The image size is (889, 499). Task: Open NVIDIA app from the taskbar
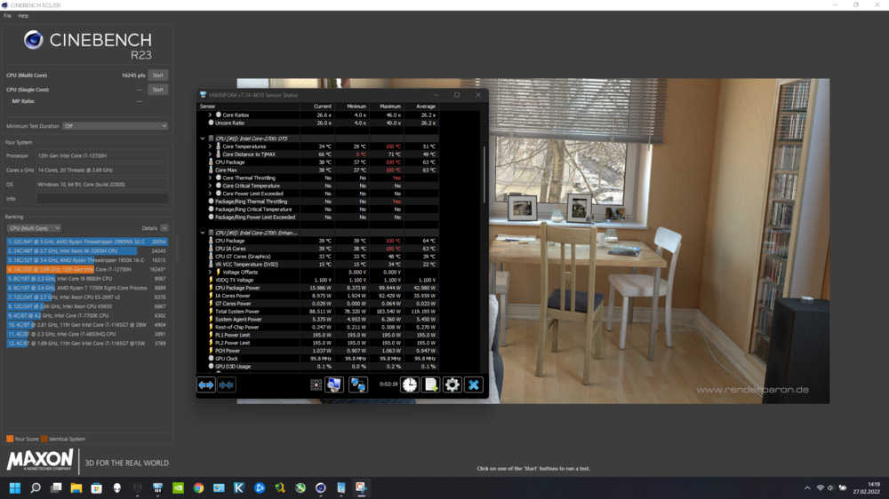point(178,488)
